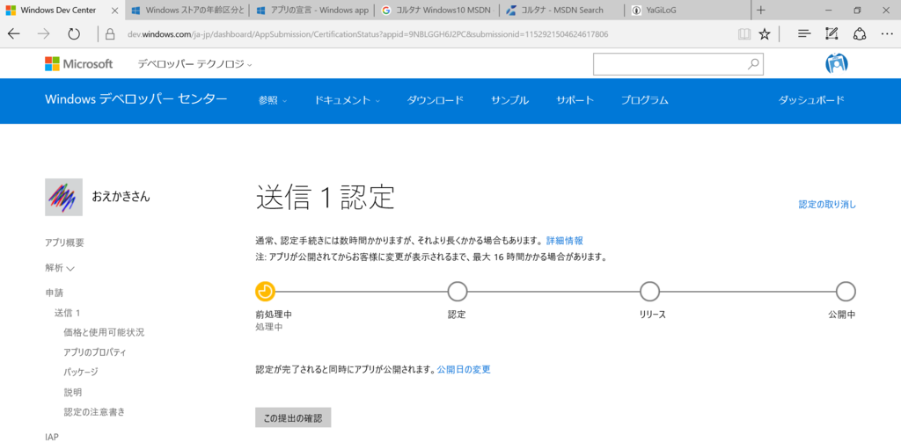
Task: Click 公開日の変更 link
Action: (x=464, y=370)
